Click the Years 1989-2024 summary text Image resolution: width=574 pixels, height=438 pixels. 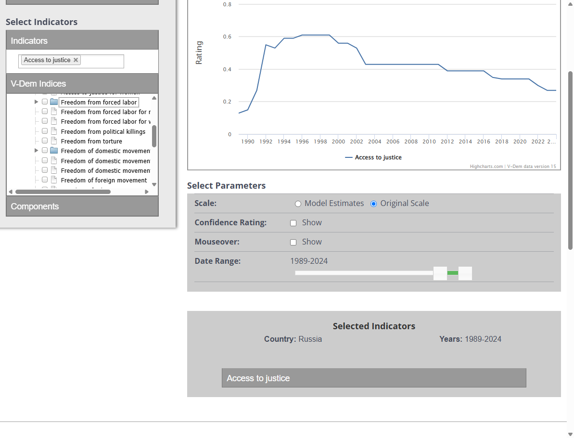pos(471,339)
